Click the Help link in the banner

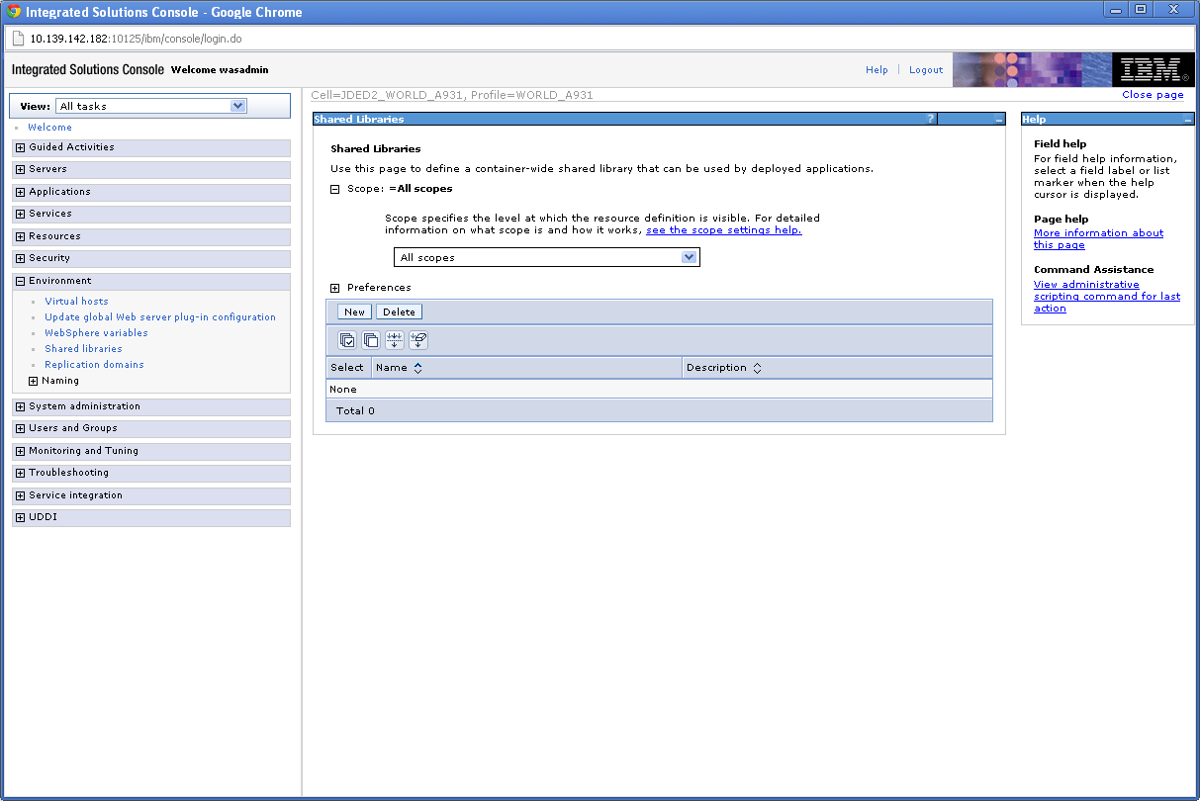[x=877, y=70]
